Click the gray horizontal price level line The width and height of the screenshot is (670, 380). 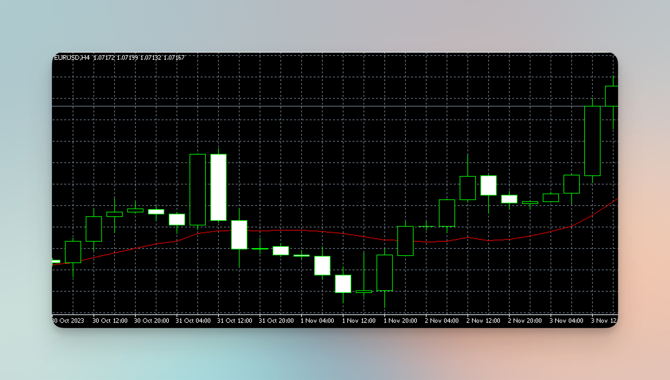pos(327,106)
